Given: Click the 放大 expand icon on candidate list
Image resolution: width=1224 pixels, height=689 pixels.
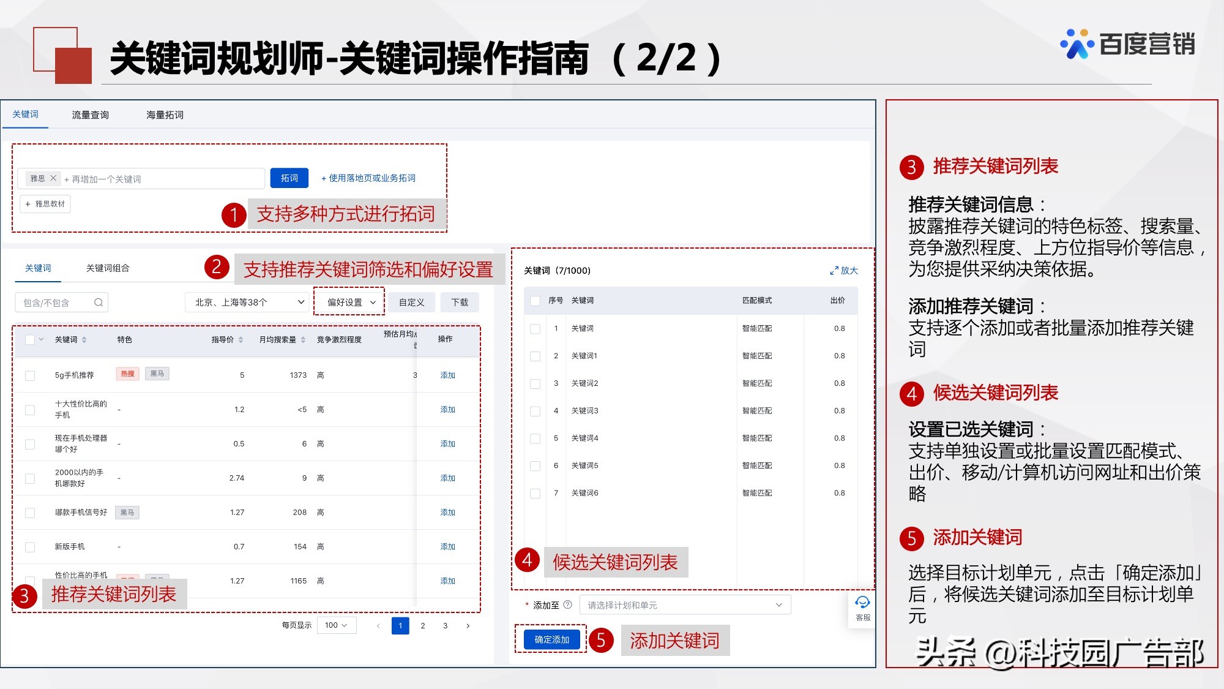Looking at the screenshot, I should pos(843,270).
